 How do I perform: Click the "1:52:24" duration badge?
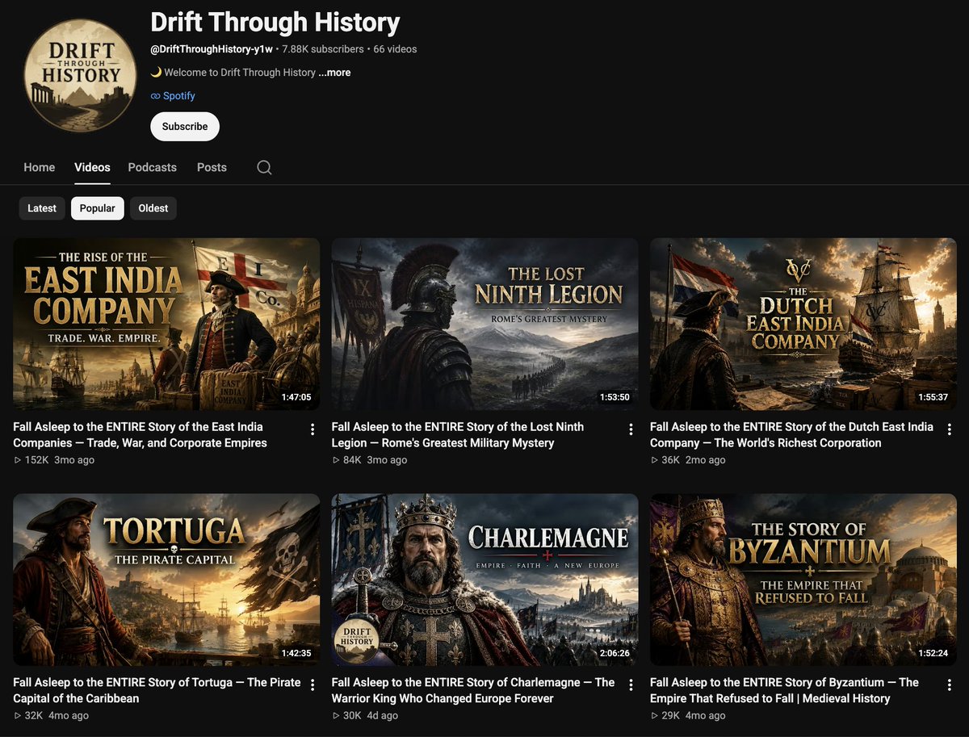(933, 653)
